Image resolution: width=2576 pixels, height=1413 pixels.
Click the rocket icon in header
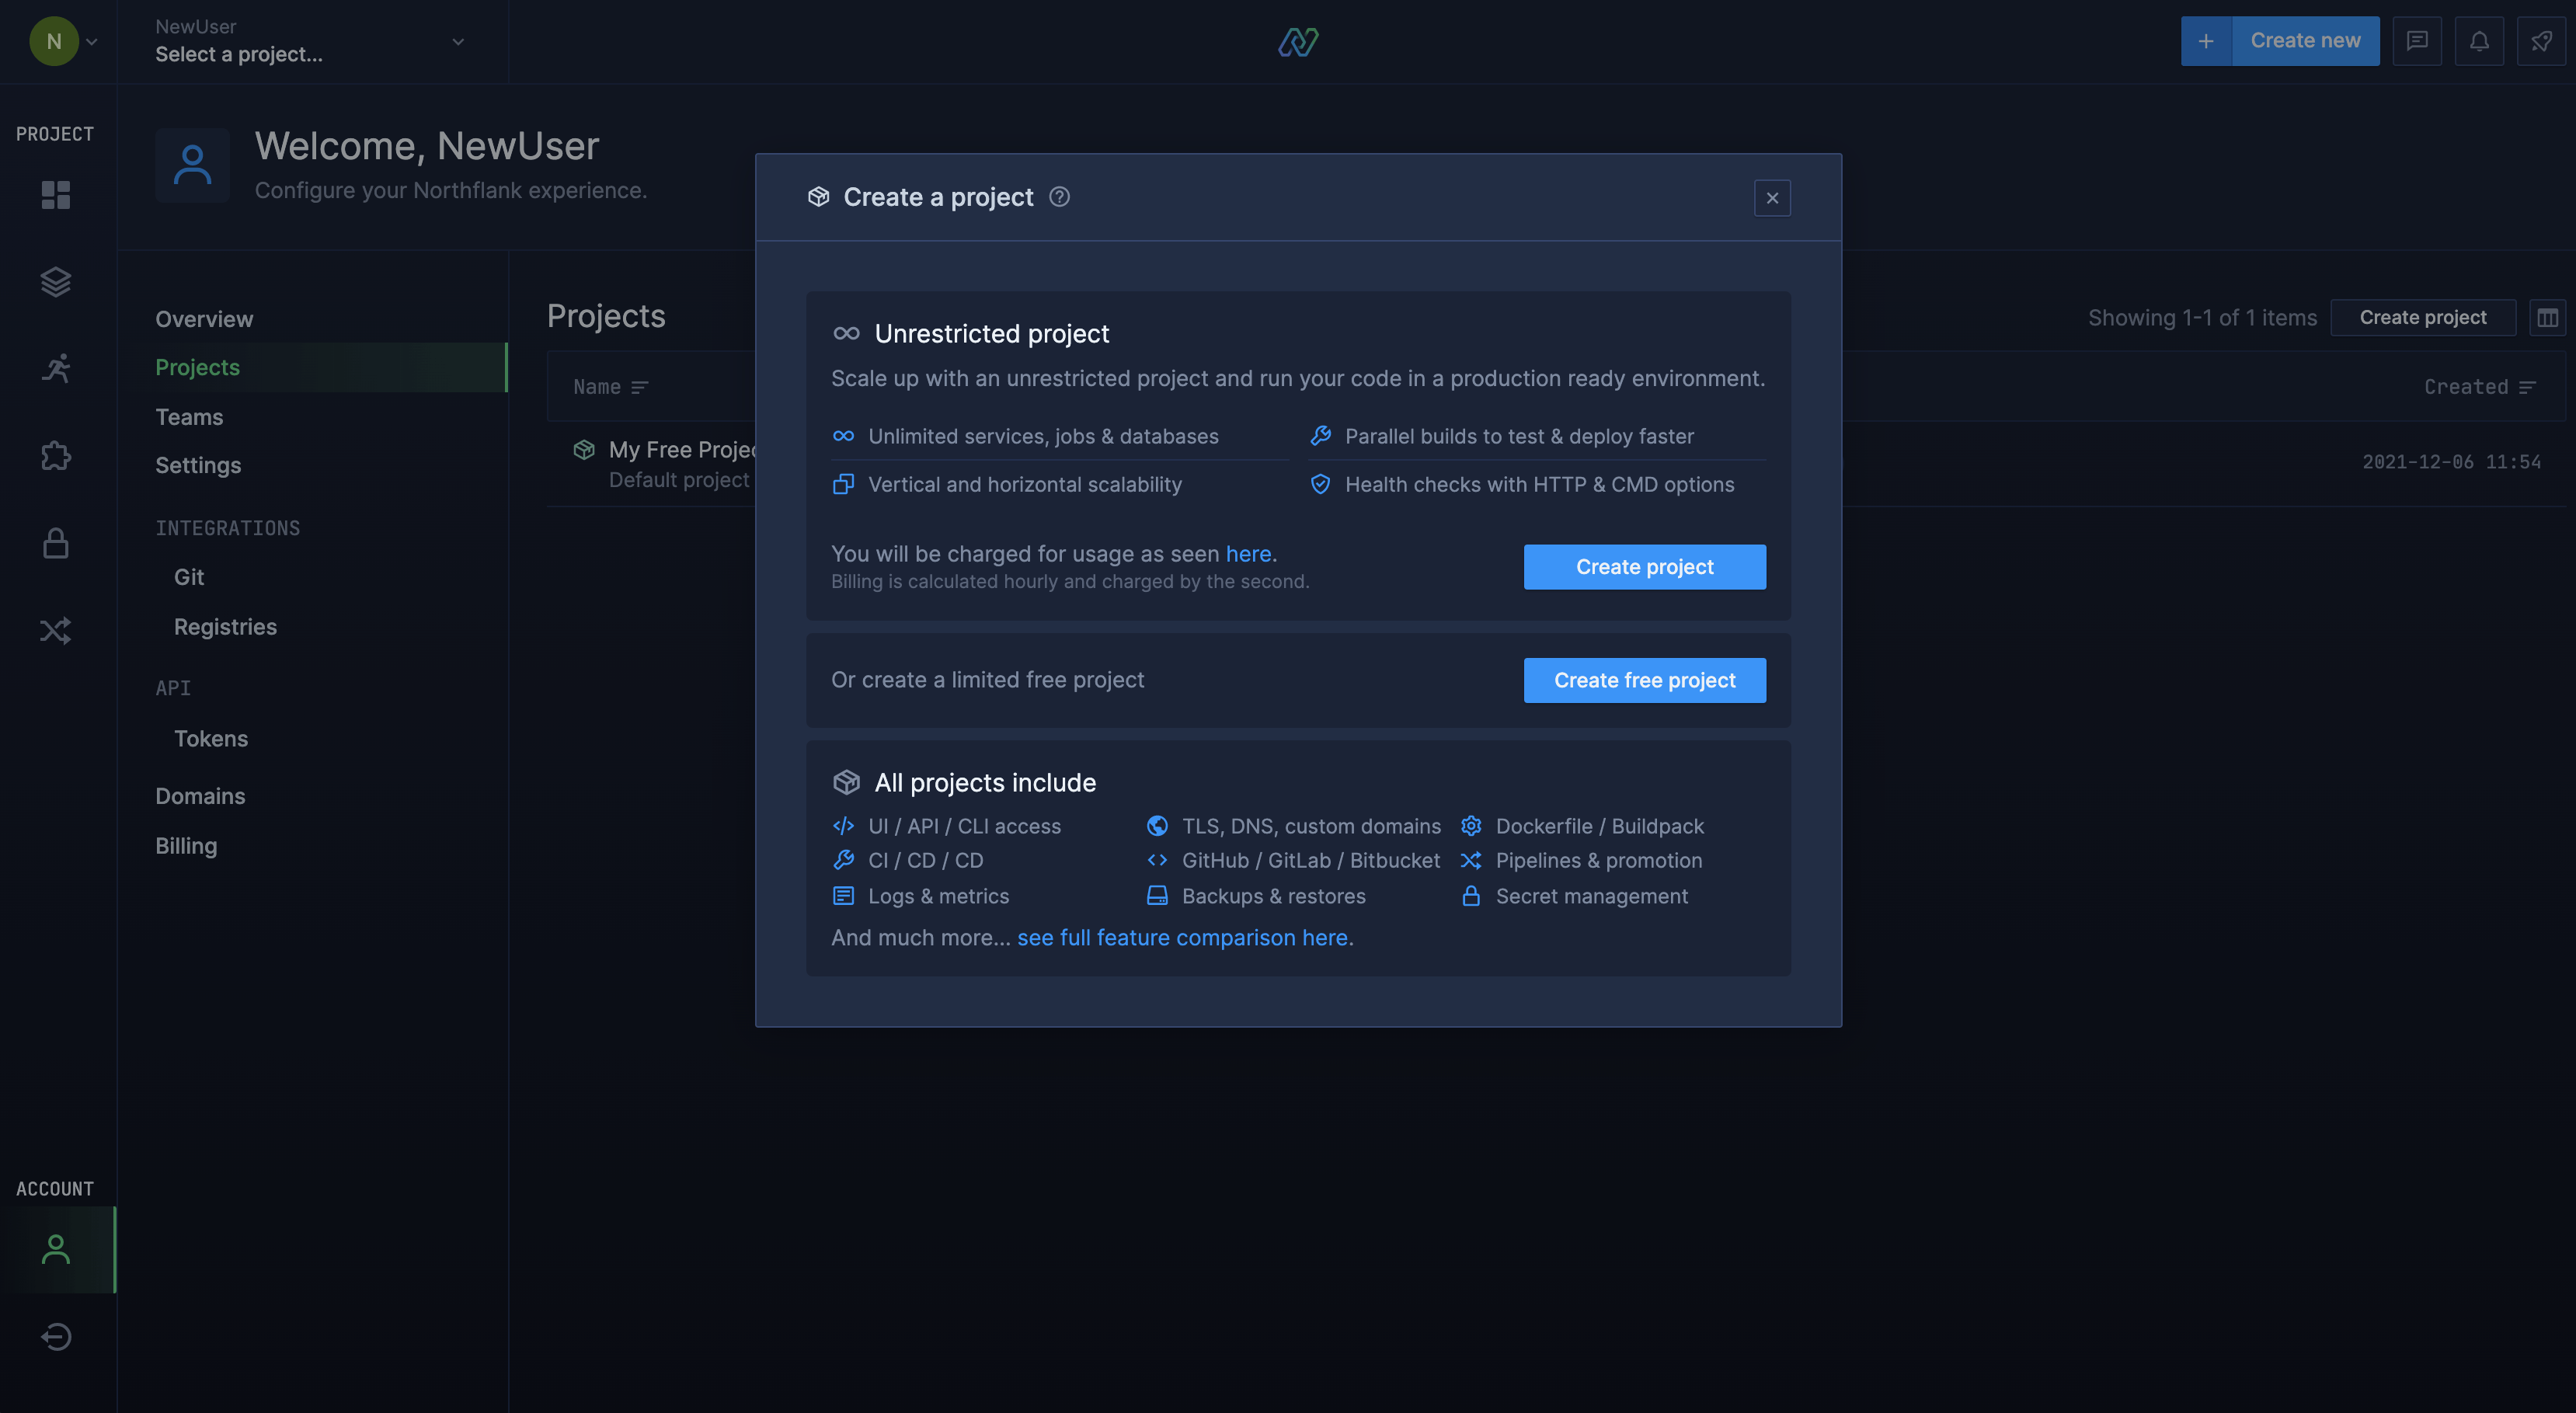[x=2541, y=41]
